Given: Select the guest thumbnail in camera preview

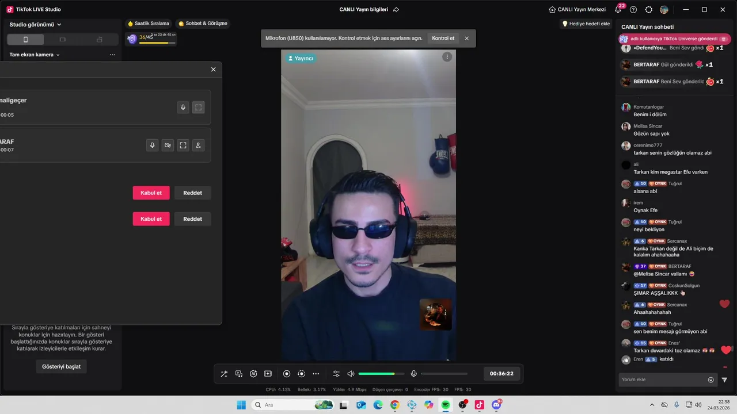Looking at the screenshot, I should (436, 315).
